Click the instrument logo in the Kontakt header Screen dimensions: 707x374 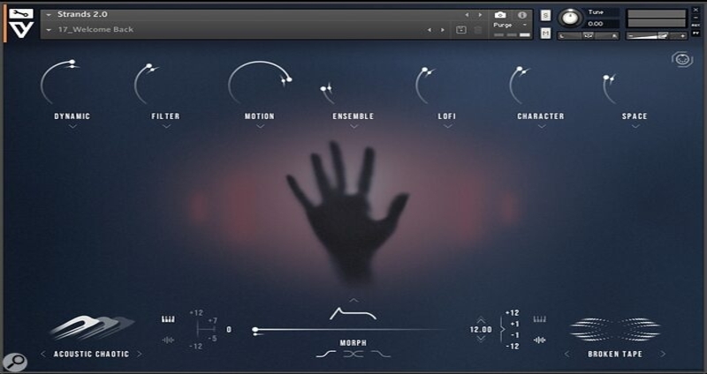click(21, 30)
